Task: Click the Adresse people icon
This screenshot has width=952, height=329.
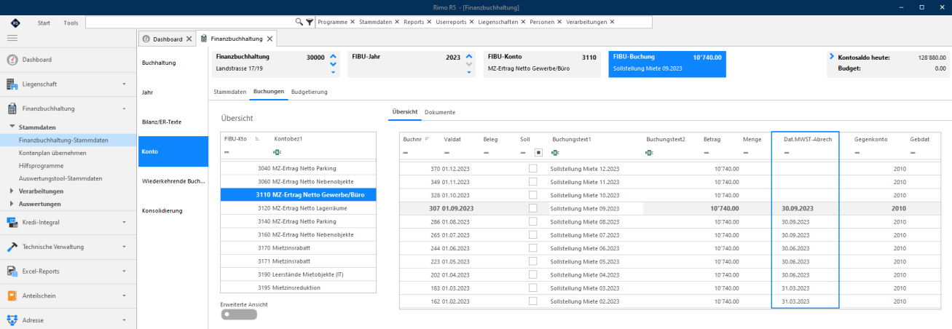Action: (x=12, y=320)
